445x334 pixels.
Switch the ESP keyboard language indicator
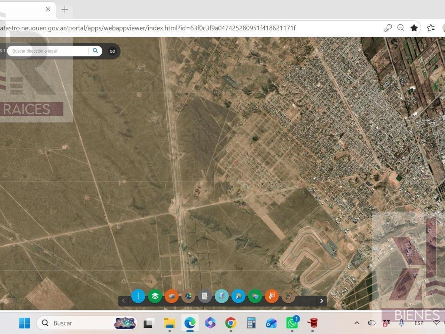click(x=419, y=323)
